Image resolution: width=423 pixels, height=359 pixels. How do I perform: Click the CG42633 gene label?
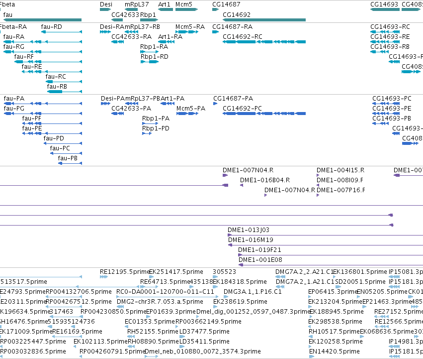(125, 14)
